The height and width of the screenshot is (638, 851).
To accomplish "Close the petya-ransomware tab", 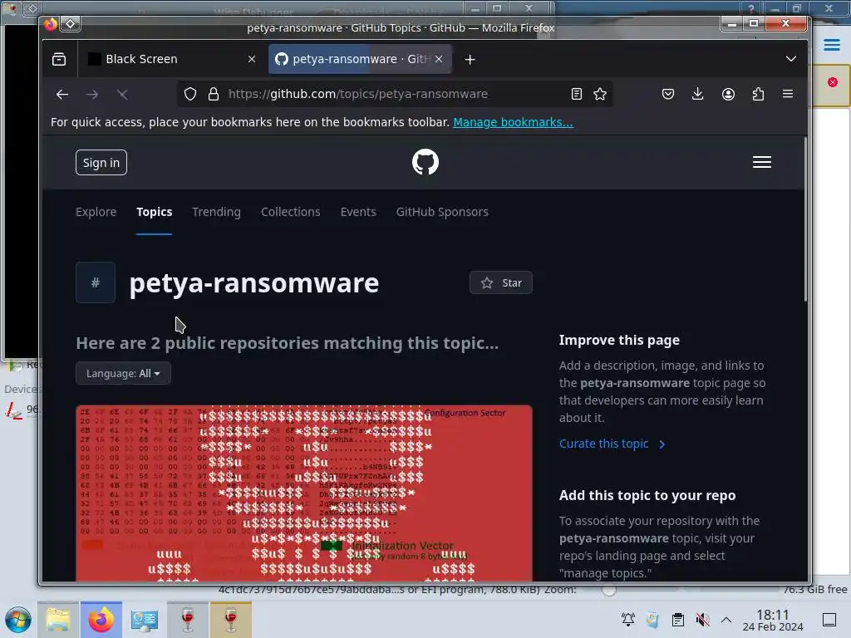I will point(439,59).
